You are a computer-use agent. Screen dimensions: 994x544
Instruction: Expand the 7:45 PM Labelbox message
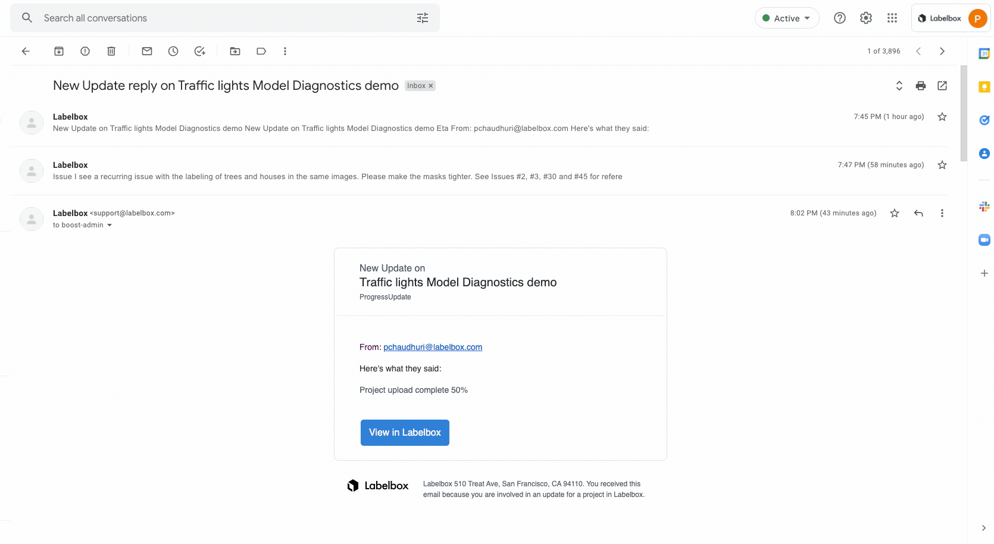pyautogui.click(x=479, y=123)
